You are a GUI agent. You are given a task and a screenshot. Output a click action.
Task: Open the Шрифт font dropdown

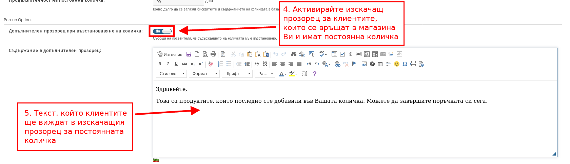click(x=237, y=74)
